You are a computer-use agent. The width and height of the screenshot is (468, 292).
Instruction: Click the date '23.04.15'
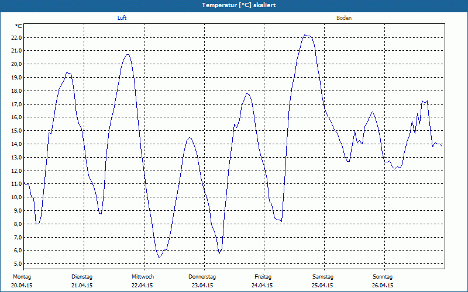point(202,286)
